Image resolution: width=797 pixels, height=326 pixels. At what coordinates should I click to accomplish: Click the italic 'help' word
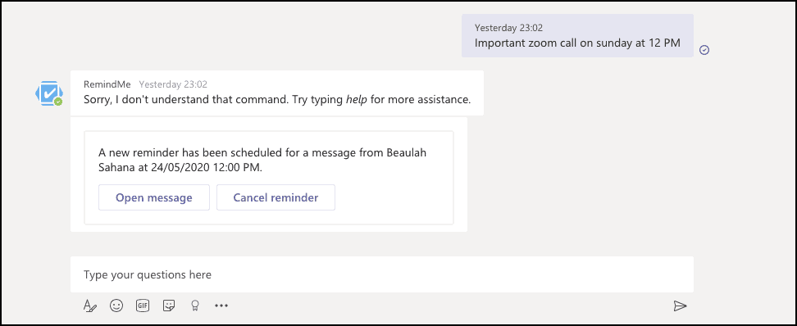357,100
